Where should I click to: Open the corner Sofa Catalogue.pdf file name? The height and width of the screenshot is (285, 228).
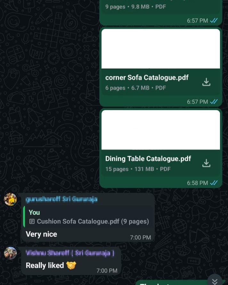[147, 77]
